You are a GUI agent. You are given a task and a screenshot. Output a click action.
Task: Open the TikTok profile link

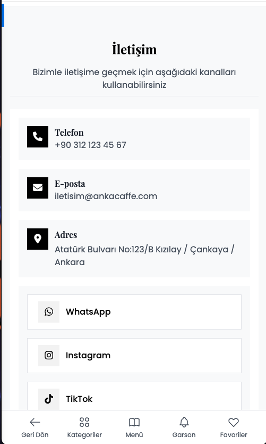pyautogui.click(x=134, y=397)
